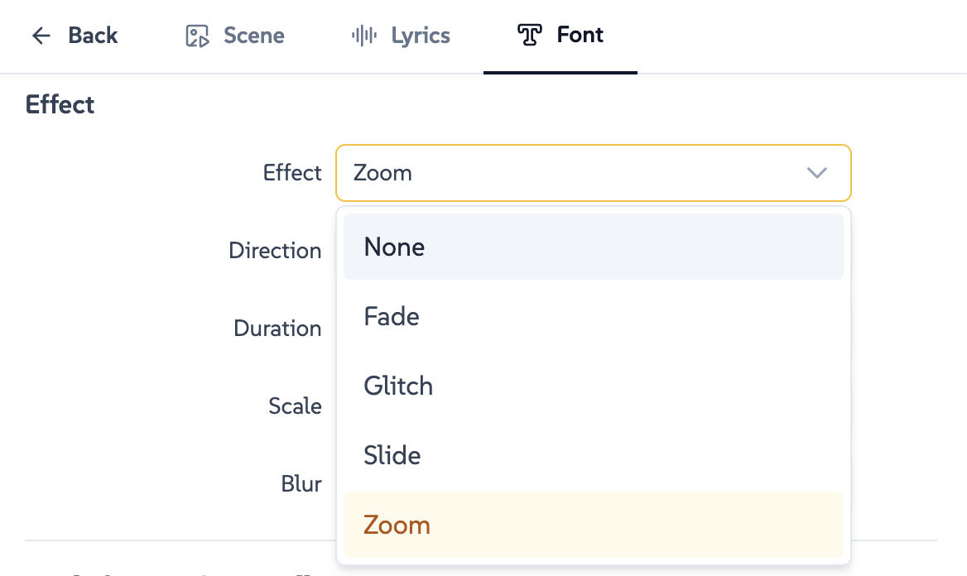Select the Slide effect option

(x=593, y=455)
